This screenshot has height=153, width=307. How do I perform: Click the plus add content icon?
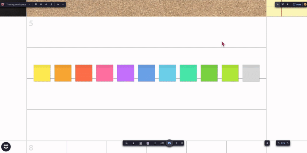[x=177, y=143]
